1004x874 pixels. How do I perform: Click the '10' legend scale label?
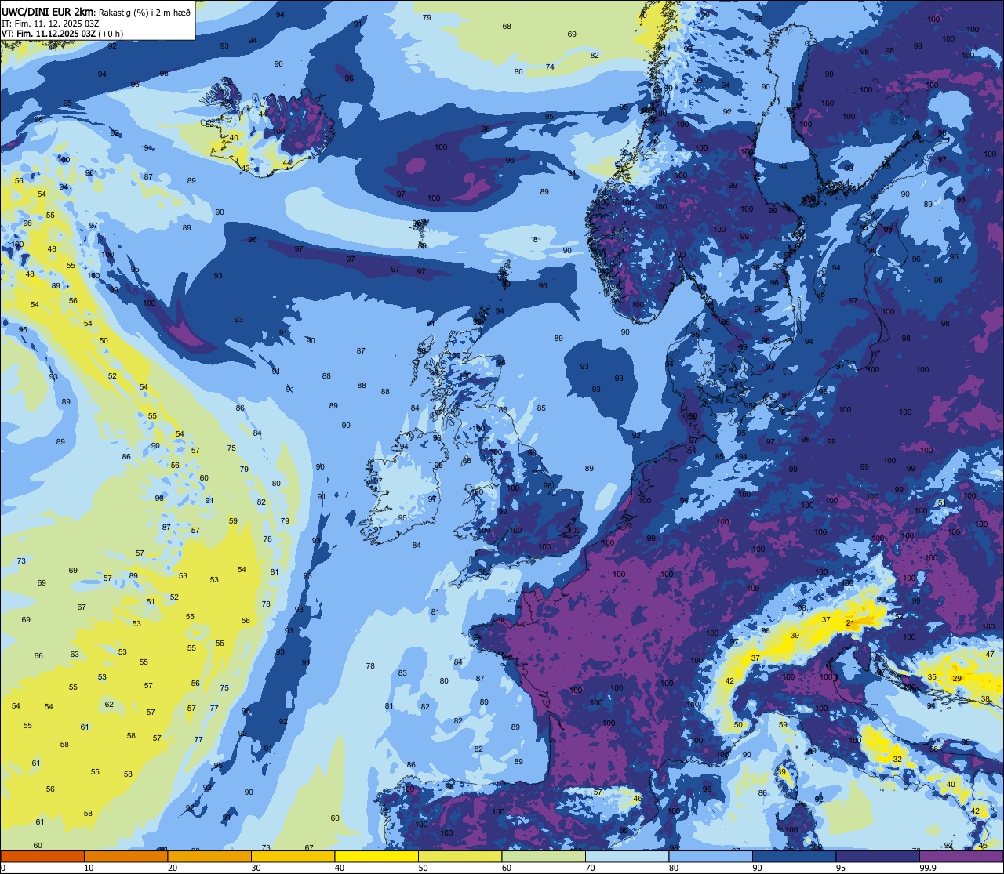click(89, 868)
